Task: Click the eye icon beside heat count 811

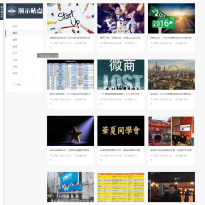Action: click(126, 43)
